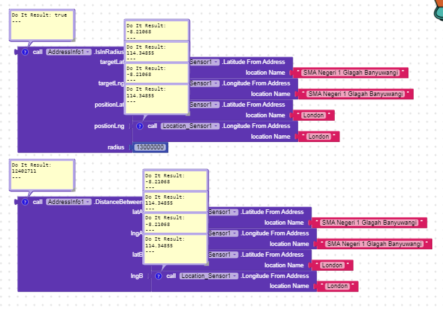Edit London text for lngB
Image resolution: width=443 pixels, height=310 pixels.
tap(337, 286)
